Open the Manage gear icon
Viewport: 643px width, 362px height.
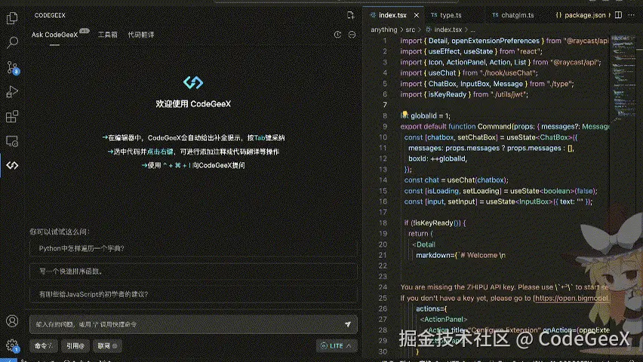[12, 345]
